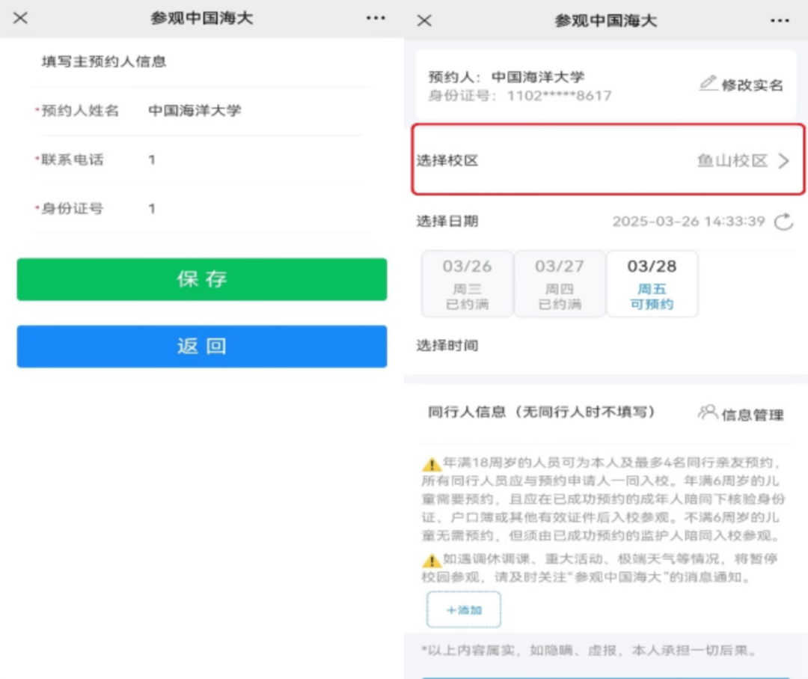Click the 鱼山校区 value text
808x679 pixels.
point(732,161)
